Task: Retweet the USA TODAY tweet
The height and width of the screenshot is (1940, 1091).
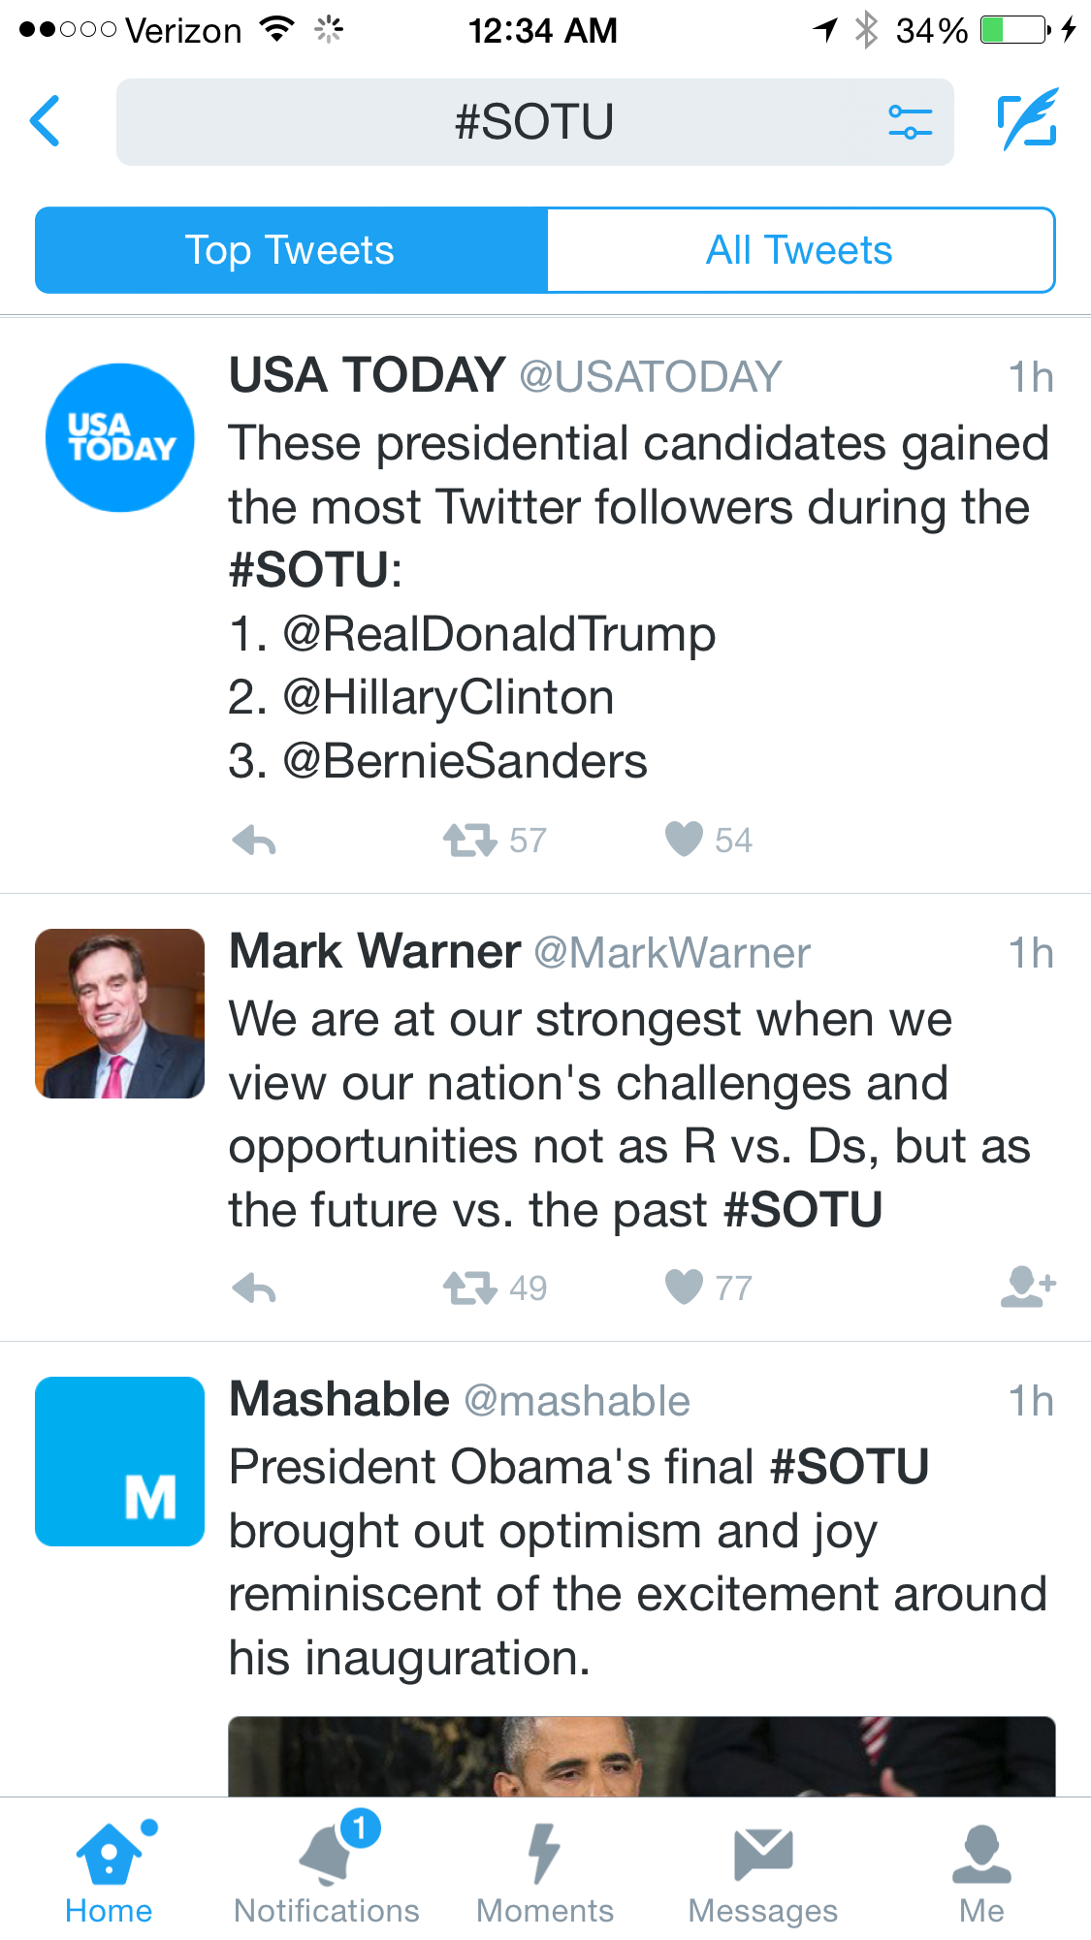Action: click(x=471, y=840)
